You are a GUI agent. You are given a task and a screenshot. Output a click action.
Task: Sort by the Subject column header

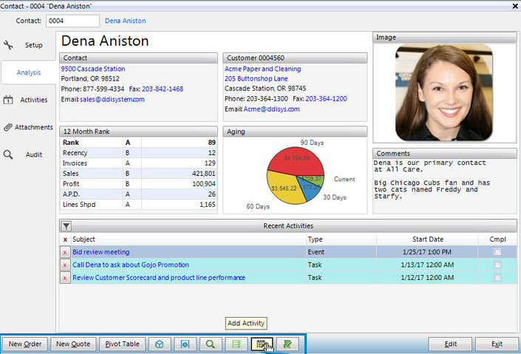84,239
